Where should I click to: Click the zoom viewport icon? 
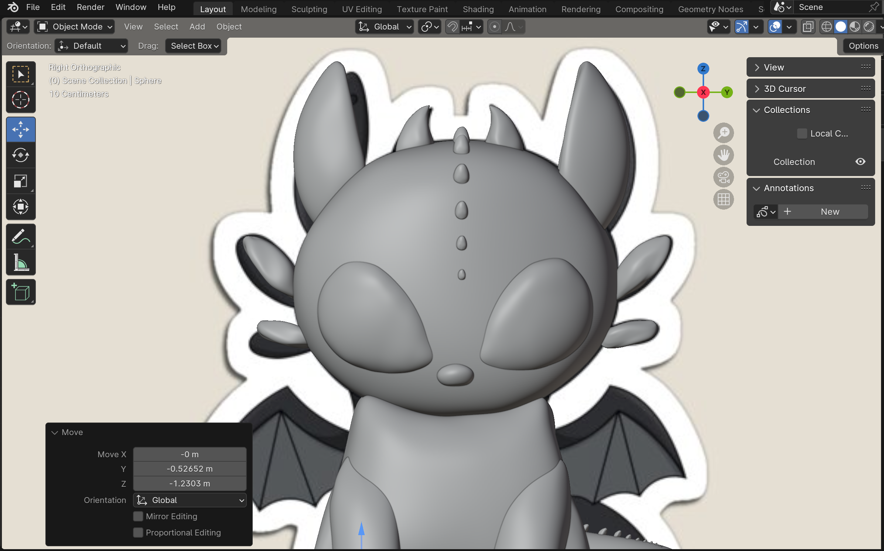click(x=723, y=133)
